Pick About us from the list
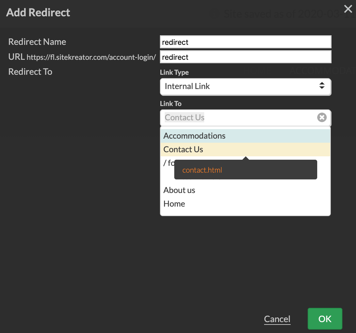The height and width of the screenshot is (333, 356). pyautogui.click(x=179, y=190)
